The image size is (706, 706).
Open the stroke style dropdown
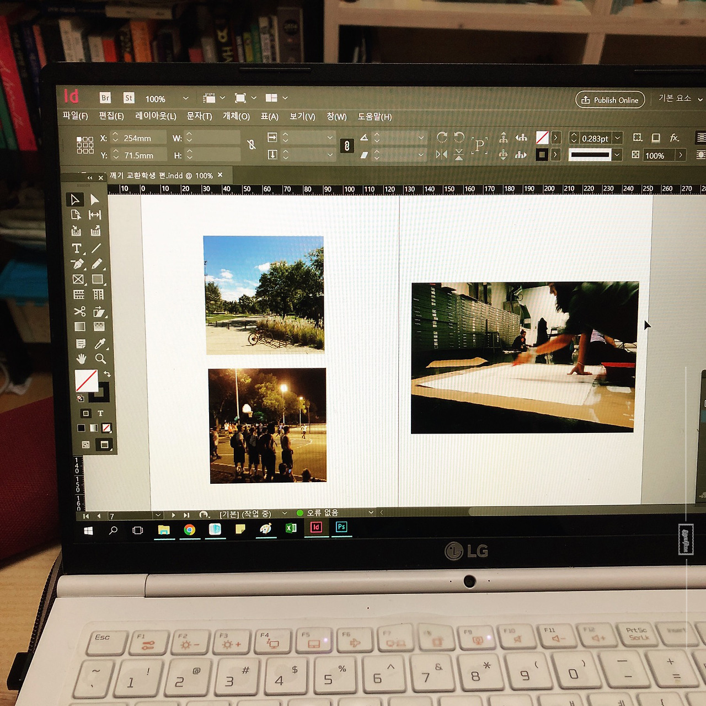pos(617,155)
